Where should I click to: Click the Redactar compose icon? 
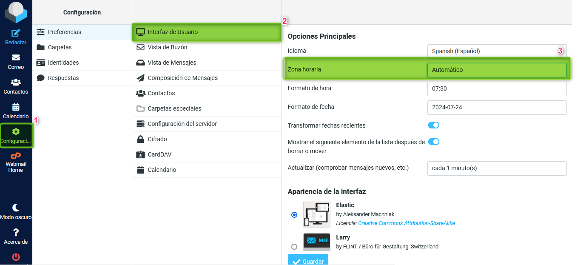tap(16, 33)
